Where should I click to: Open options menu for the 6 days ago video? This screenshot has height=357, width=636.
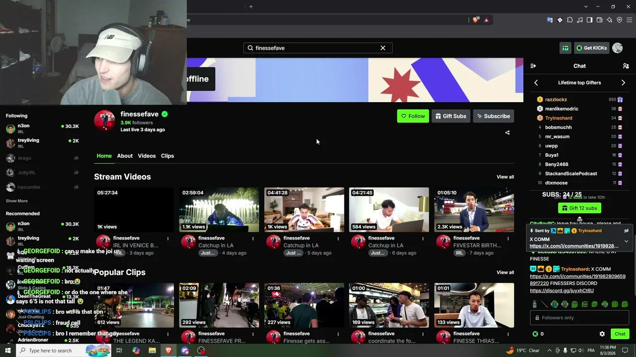coord(423,238)
